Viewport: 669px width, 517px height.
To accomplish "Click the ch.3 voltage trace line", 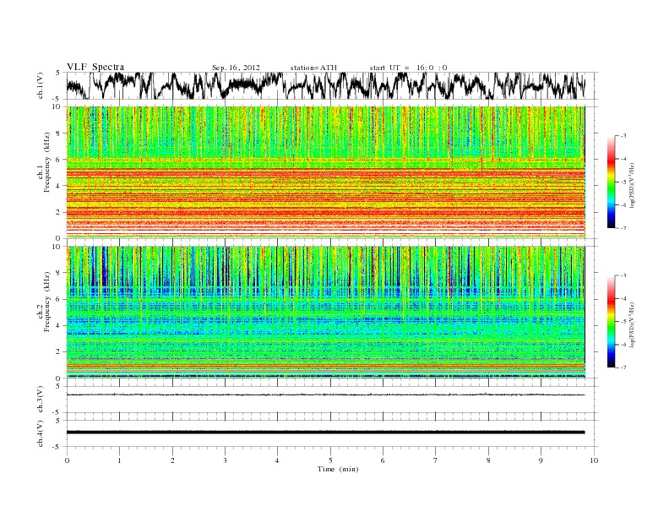I will [325, 395].
